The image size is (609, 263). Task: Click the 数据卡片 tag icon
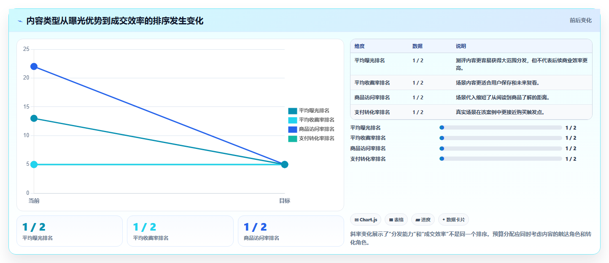pyautogui.click(x=444, y=220)
